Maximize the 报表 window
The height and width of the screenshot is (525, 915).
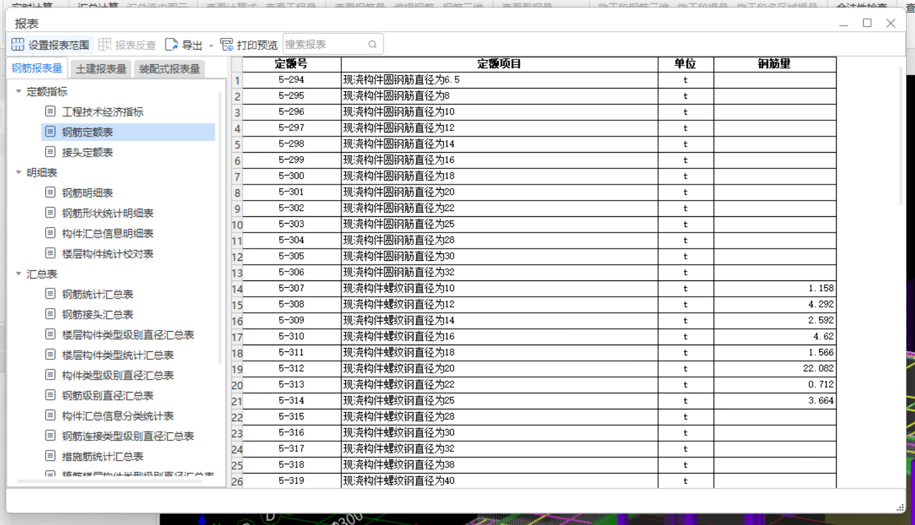867,23
